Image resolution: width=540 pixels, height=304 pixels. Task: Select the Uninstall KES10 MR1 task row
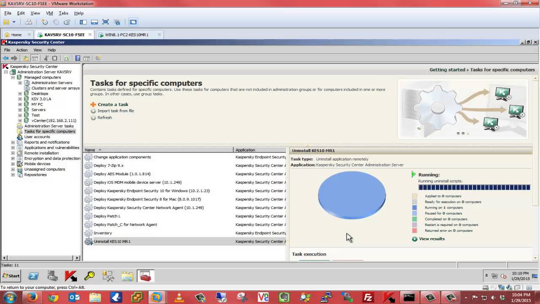185,242
